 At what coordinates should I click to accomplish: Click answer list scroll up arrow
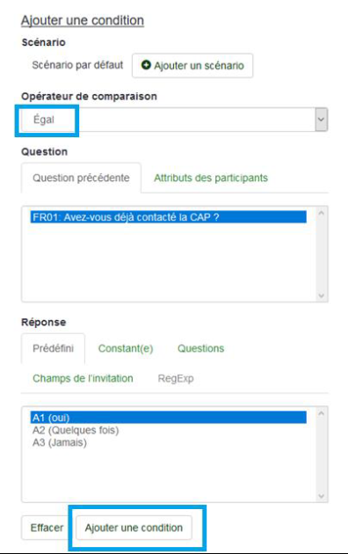pyautogui.click(x=321, y=413)
